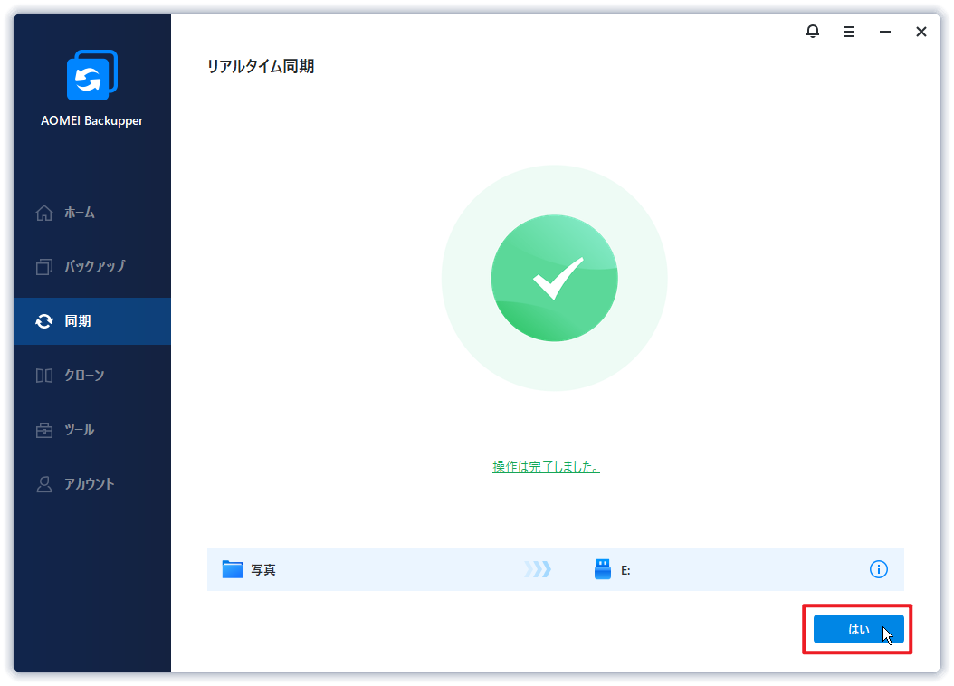Minimize the AOMEI Backupper window
This screenshot has width=954, height=686.
pos(885,32)
